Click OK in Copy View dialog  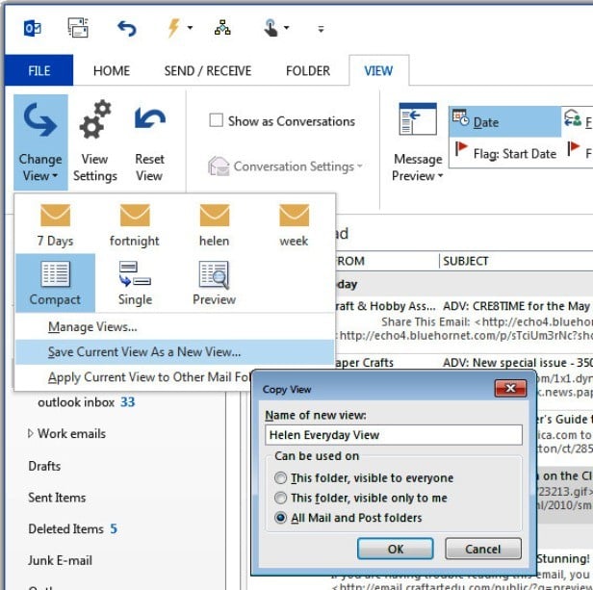pos(396,549)
